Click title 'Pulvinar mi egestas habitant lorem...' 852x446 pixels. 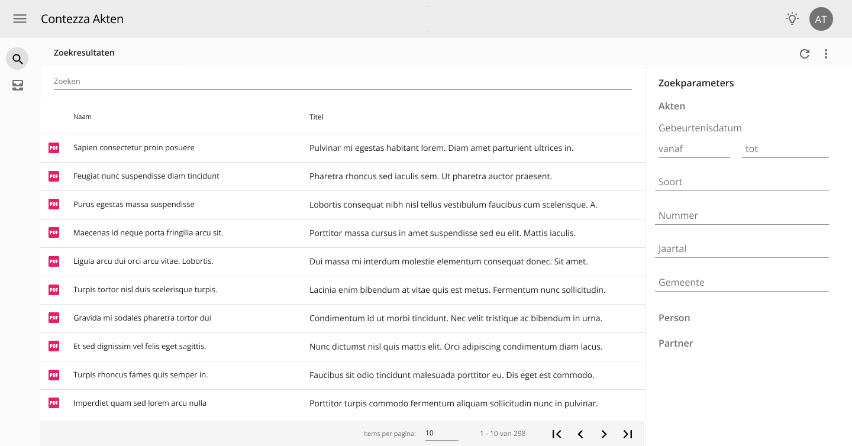[x=441, y=148]
